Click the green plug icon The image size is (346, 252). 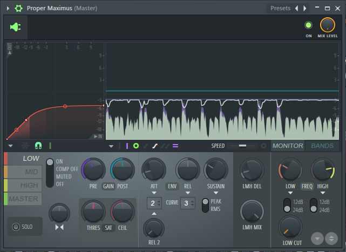16,27
